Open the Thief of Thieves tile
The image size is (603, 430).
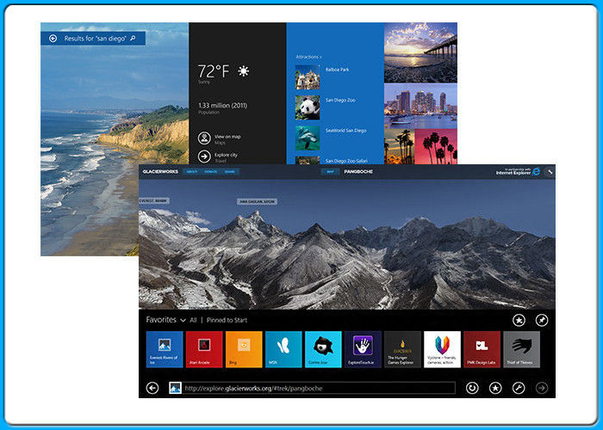click(x=521, y=349)
